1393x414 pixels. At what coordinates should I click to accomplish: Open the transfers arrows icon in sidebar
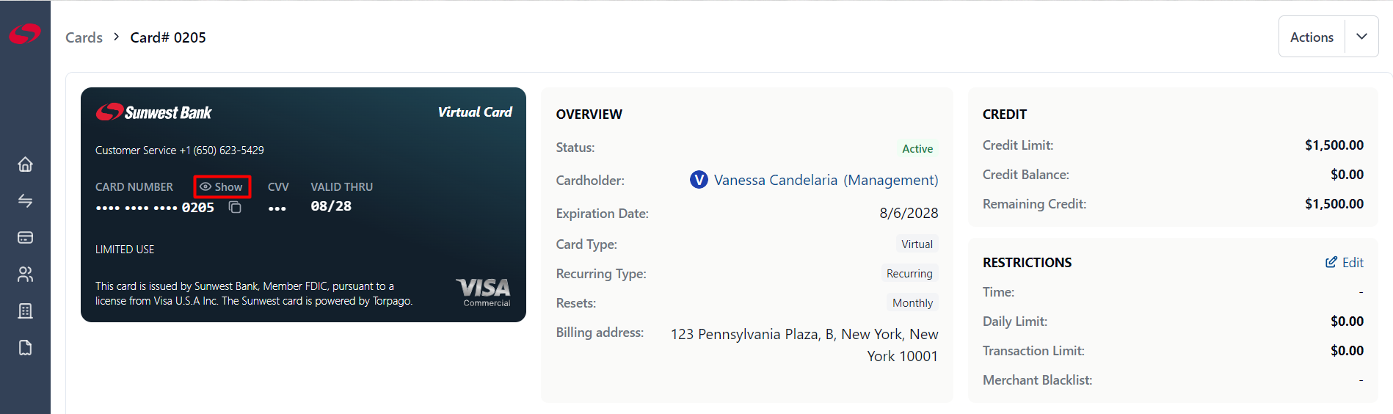click(25, 201)
